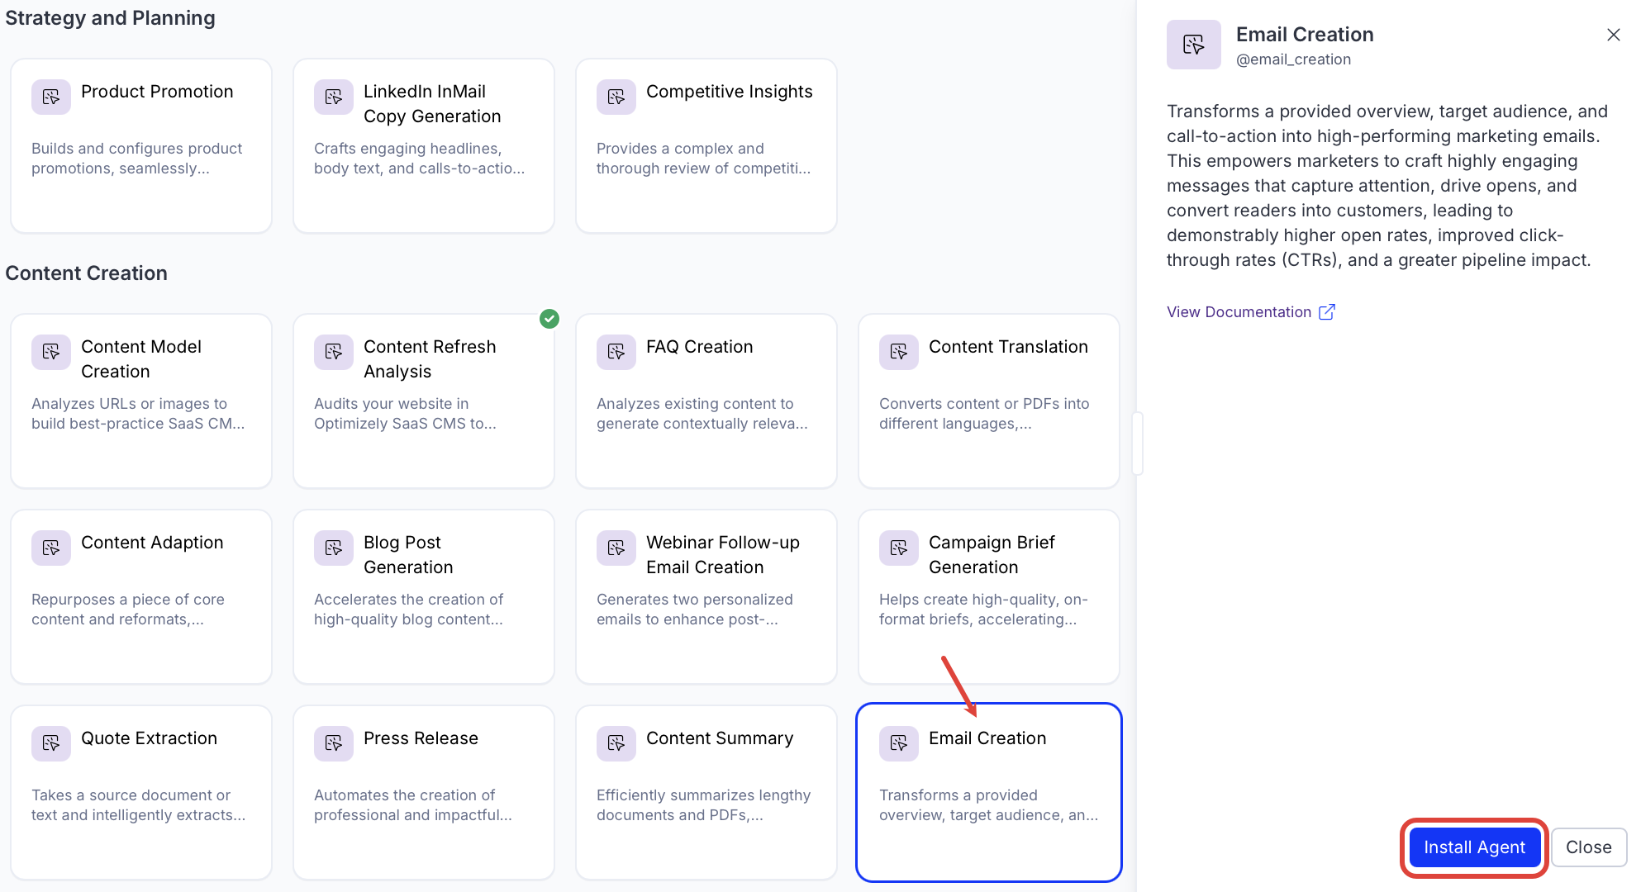
Task: Select the Content Model Creation card
Action: [141, 401]
